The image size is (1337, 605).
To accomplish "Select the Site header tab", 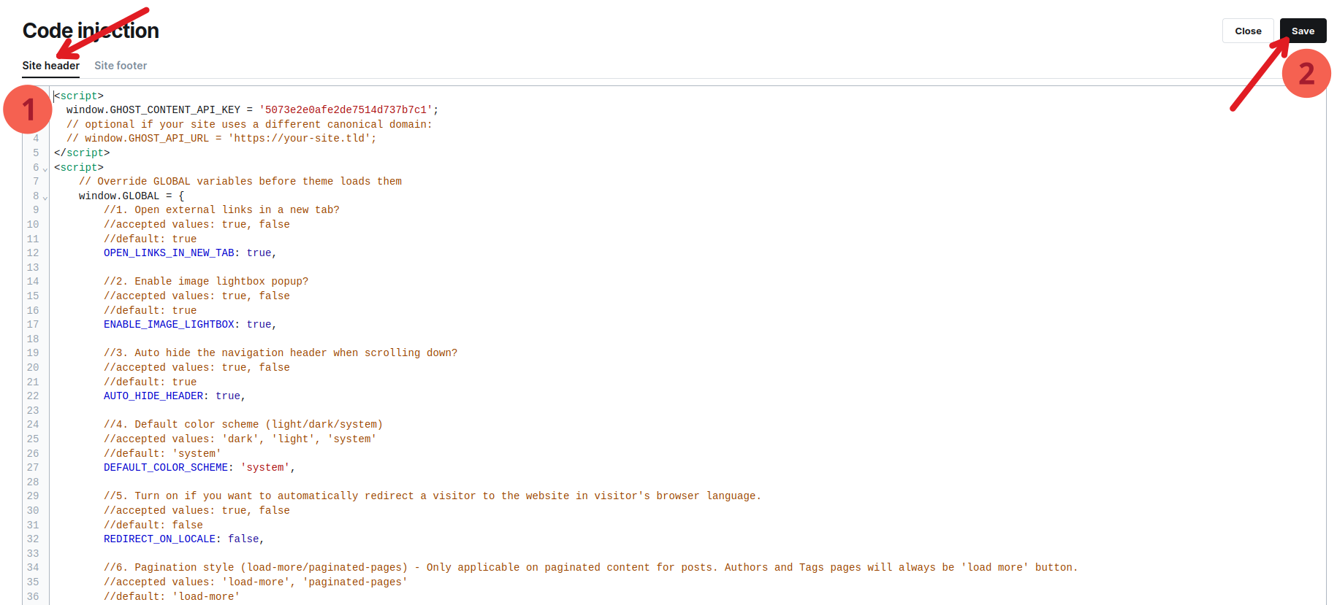I will coord(50,66).
